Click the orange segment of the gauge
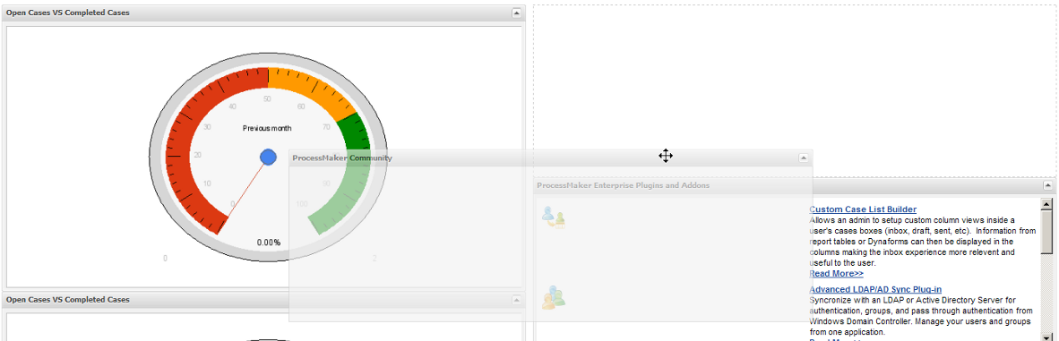The image size is (1059, 341). coord(311,88)
